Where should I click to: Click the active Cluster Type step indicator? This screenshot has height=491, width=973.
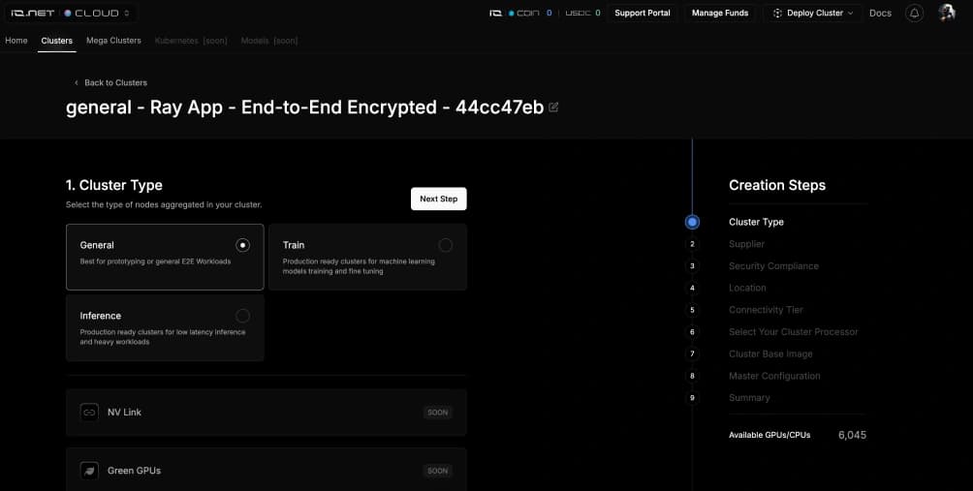(692, 222)
